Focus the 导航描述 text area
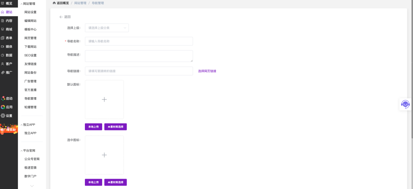Viewport: 413px width, 189px height. 139,56
